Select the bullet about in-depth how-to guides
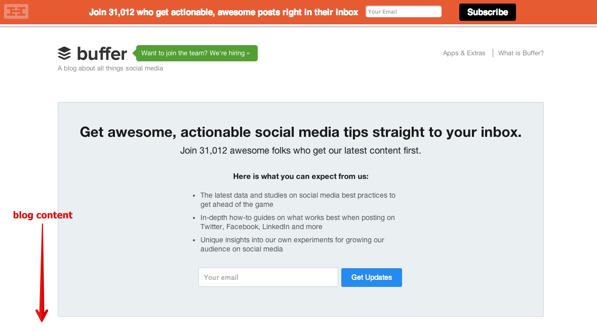The height and width of the screenshot is (332, 597). coord(297,222)
